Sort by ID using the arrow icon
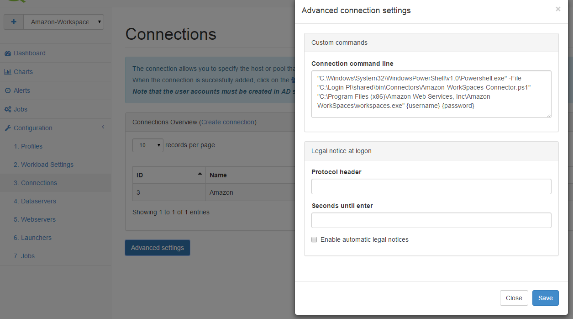Viewport: 573px width, 319px height. pyautogui.click(x=200, y=174)
